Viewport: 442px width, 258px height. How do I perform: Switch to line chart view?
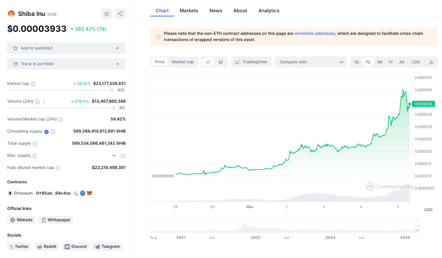coord(208,62)
